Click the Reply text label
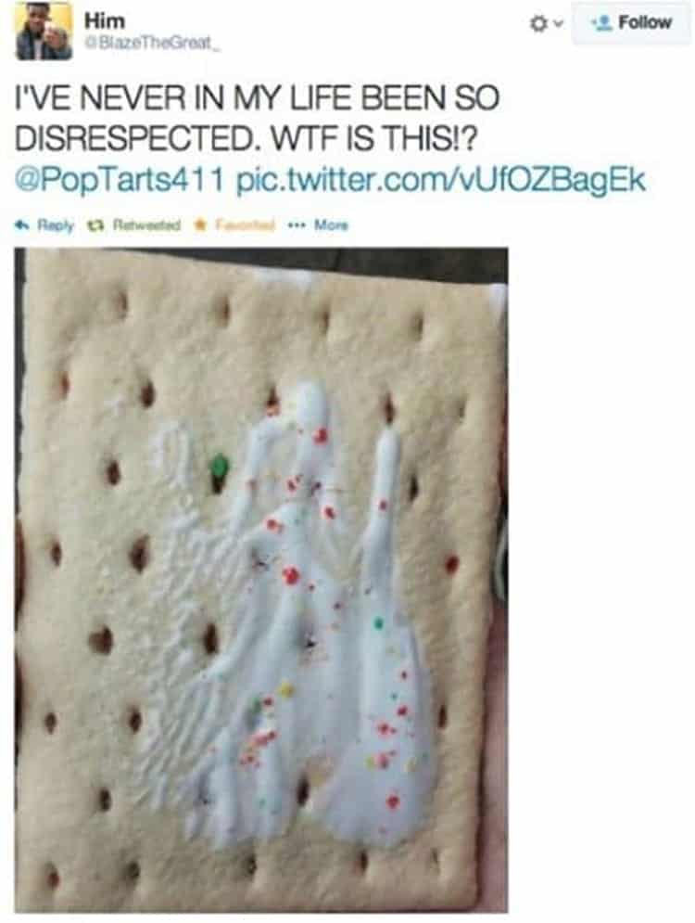The height and width of the screenshot is (923, 695). (56, 224)
